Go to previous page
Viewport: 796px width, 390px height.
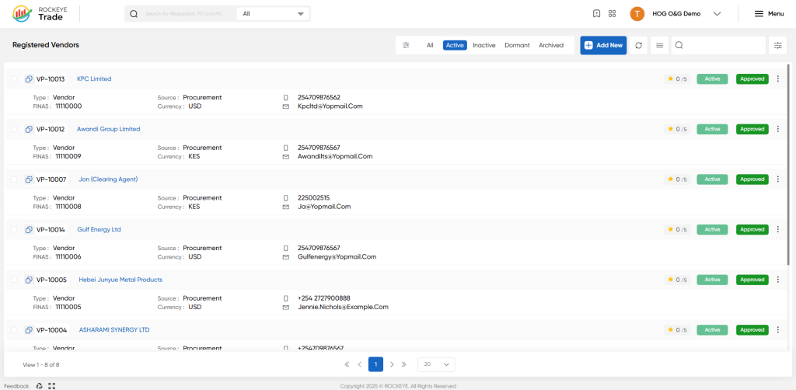click(359, 364)
